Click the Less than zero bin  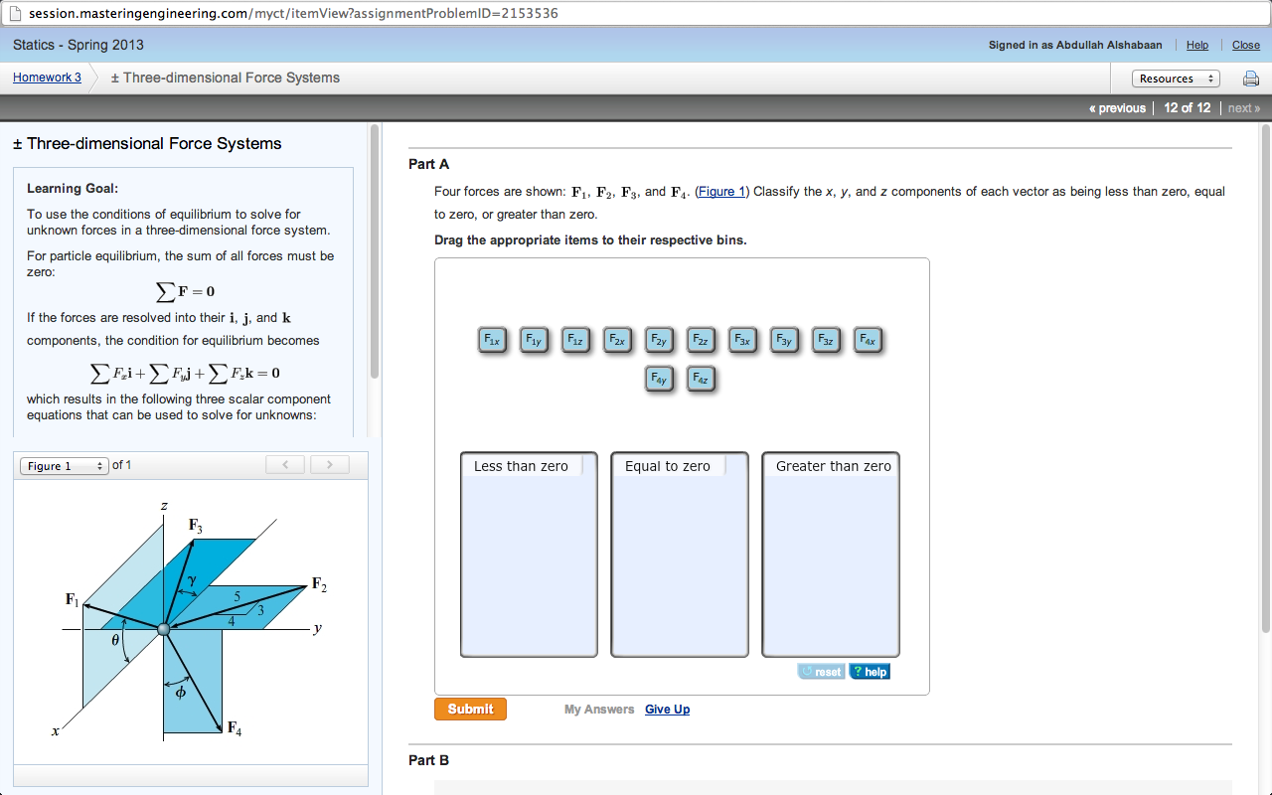click(529, 555)
